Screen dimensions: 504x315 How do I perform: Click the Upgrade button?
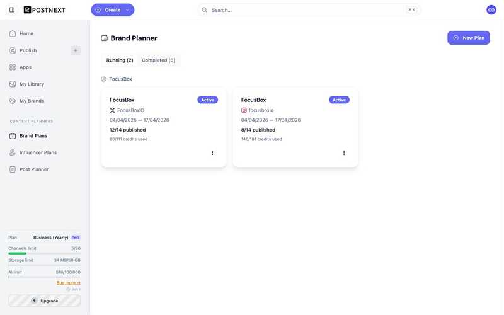[x=44, y=301]
